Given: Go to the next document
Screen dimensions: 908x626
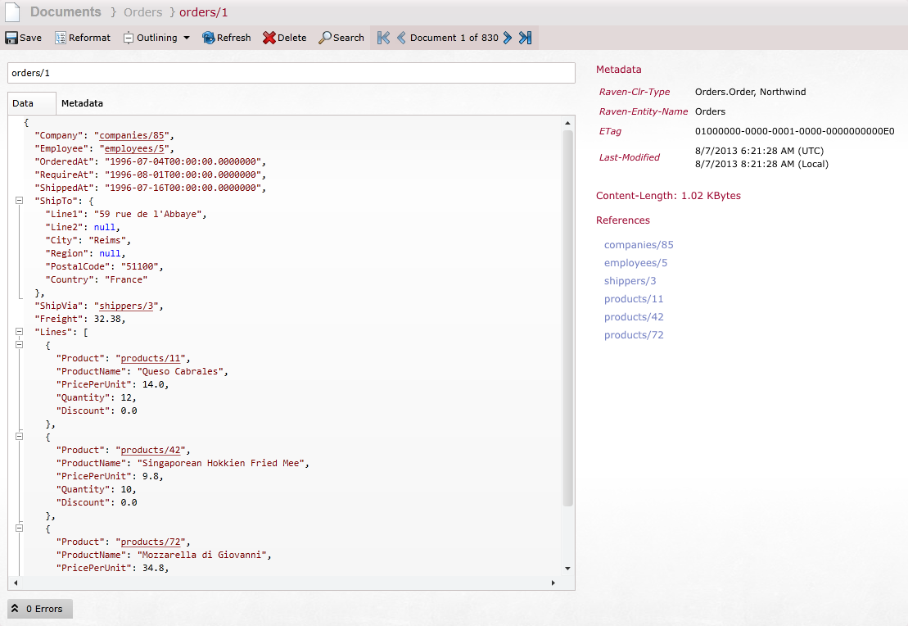Looking at the screenshot, I should [x=508, y=38].
